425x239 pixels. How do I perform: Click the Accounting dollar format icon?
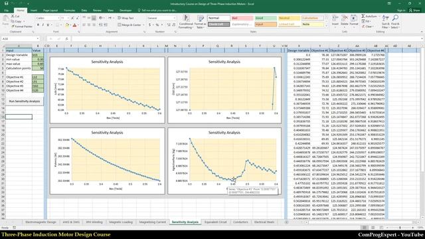pyautogui.click(x=149, y=25)
